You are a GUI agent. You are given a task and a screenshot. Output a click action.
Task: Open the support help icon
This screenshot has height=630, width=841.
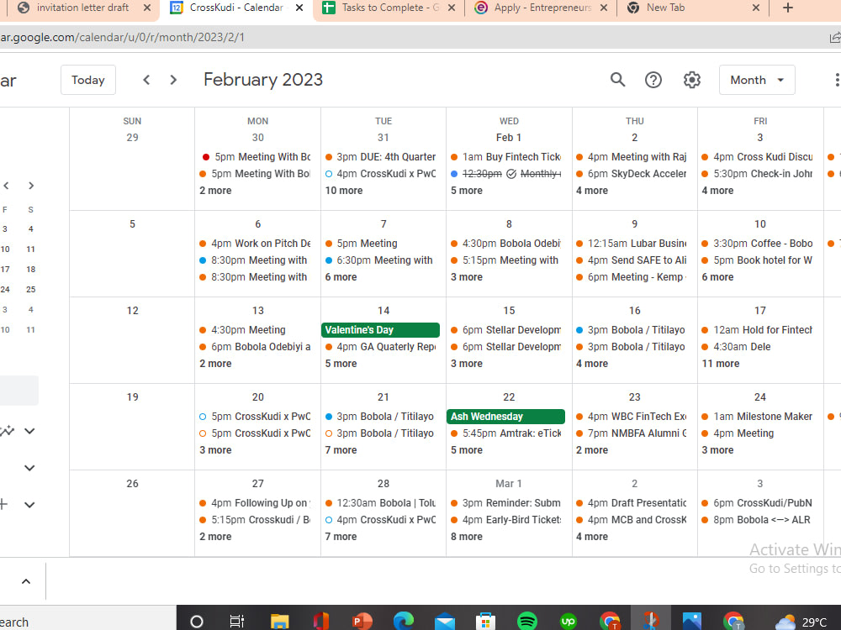[653, 80]
